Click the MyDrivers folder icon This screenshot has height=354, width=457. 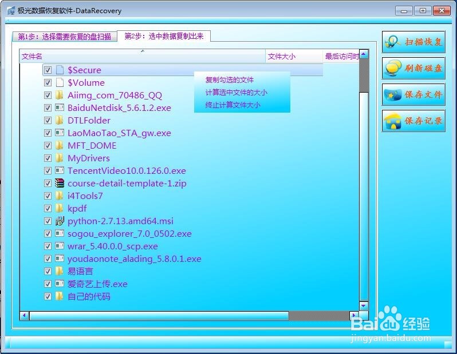point(59,158)
